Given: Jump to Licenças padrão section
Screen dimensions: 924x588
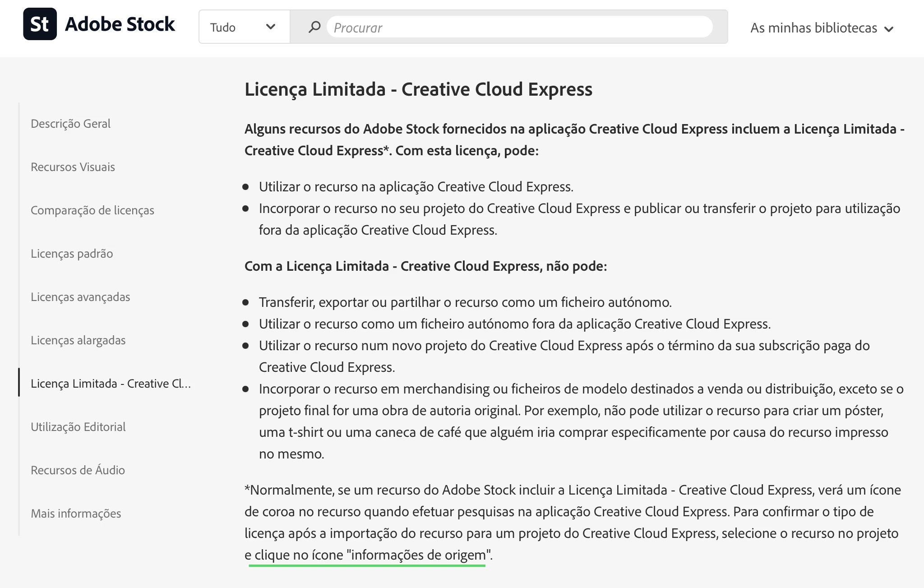Looking at the screenshot, I should click(72, 254).
